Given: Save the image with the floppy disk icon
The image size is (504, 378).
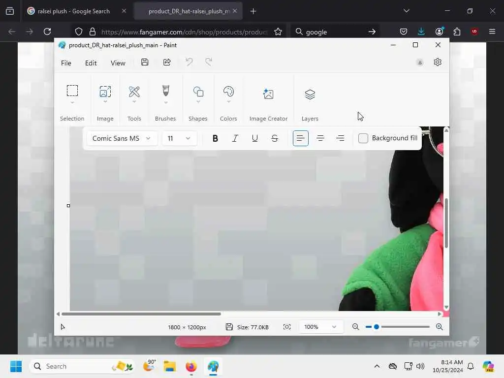Looking at the screenshot, I should click(x=145, y=62).
